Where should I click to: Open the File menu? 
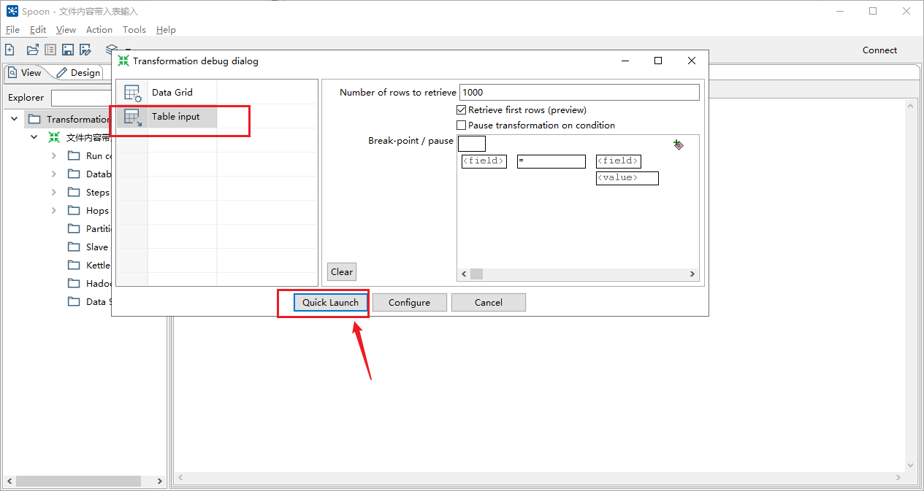pyautogui.click(x=12, y=30)
